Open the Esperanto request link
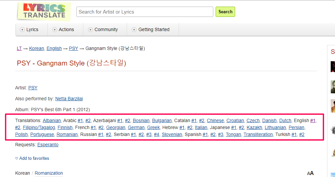 tap(48, 145)
